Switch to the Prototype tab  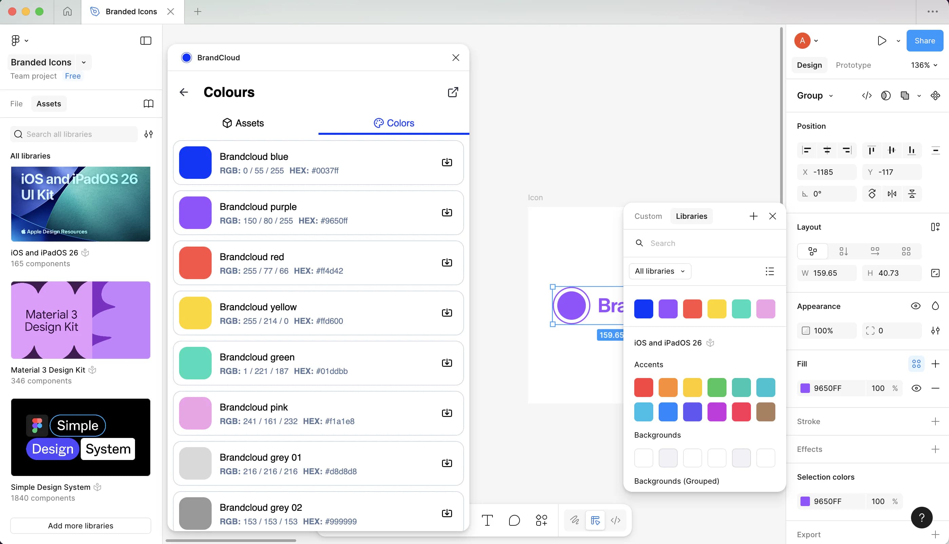853,65
